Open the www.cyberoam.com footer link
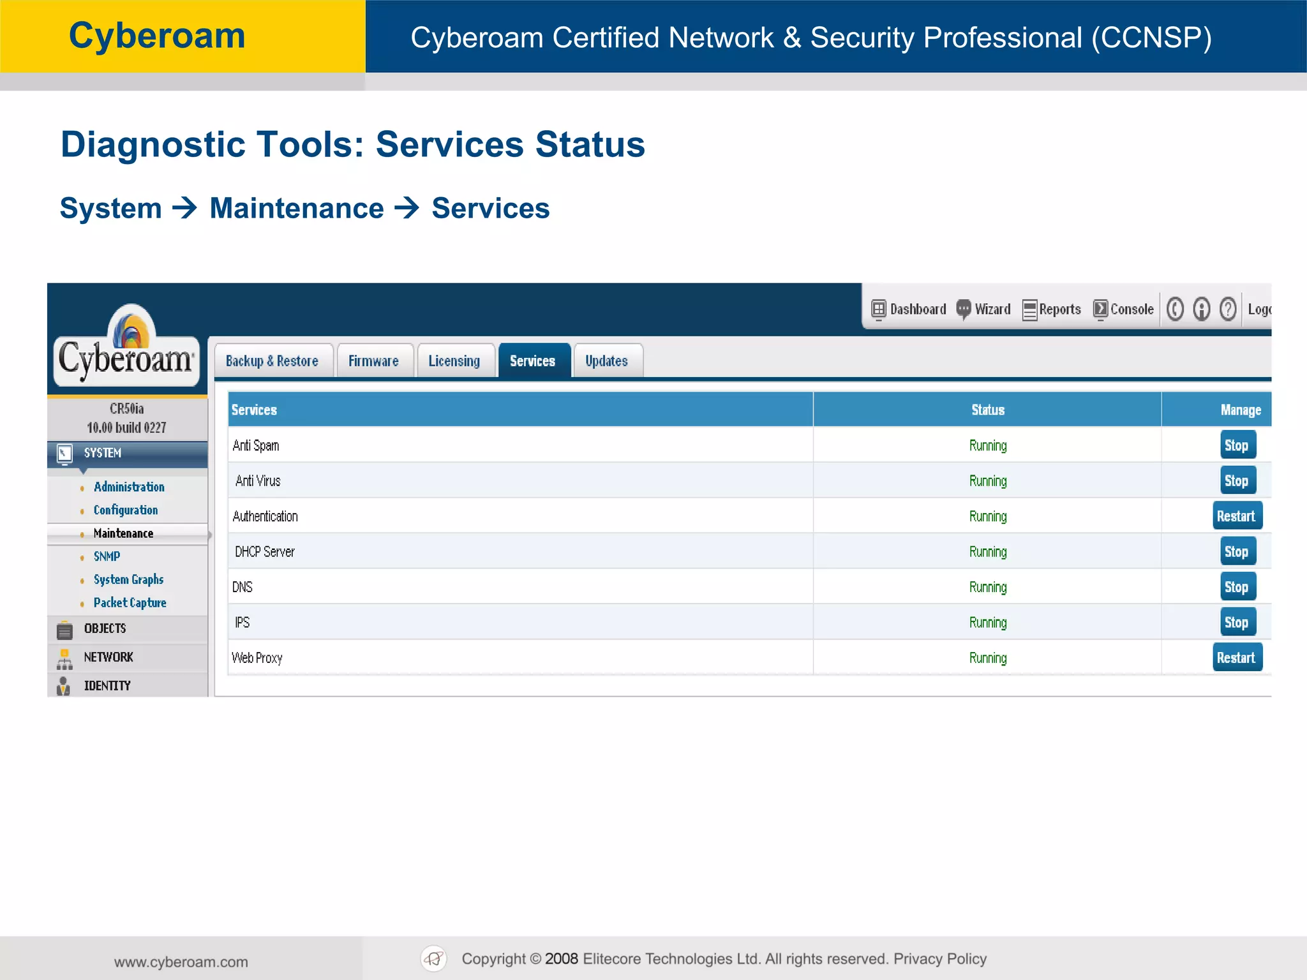The width and height of the screenshot is (1307, 980). [181, 962]
